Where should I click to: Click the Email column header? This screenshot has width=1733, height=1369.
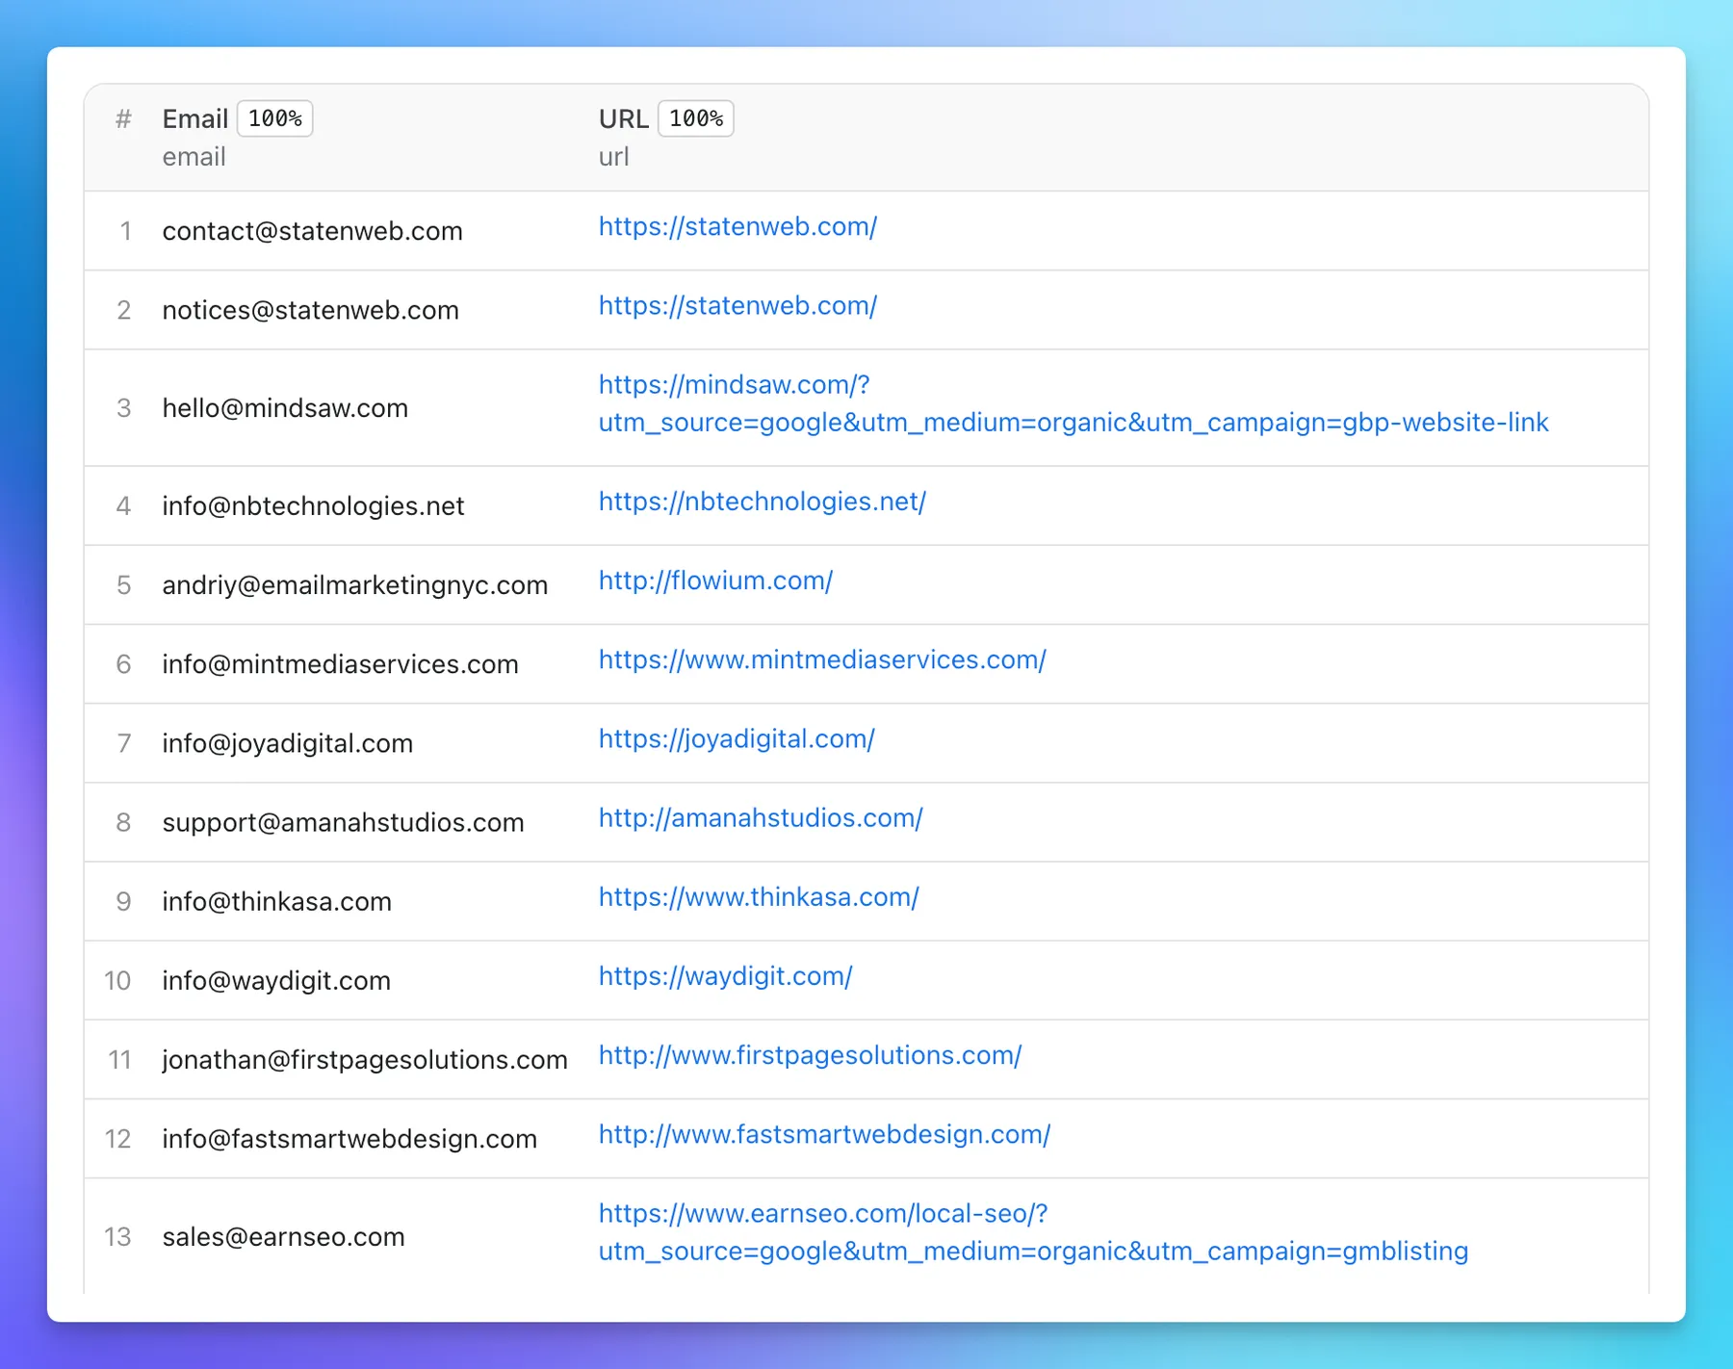coord(195,118)
